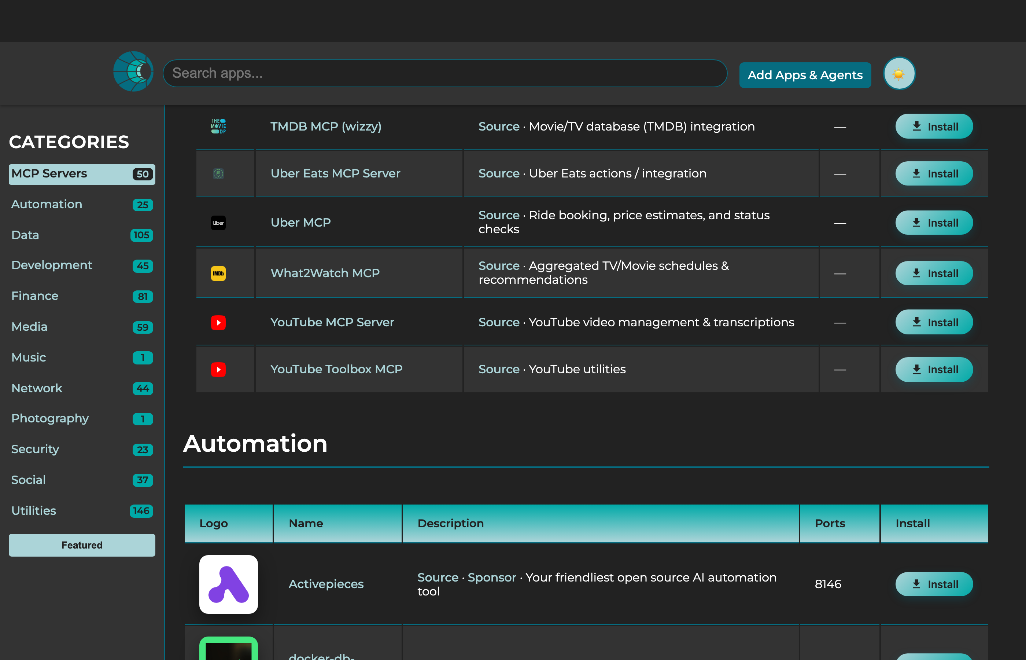
Task: Open Activepieces name link
Action: pos(326,584)
